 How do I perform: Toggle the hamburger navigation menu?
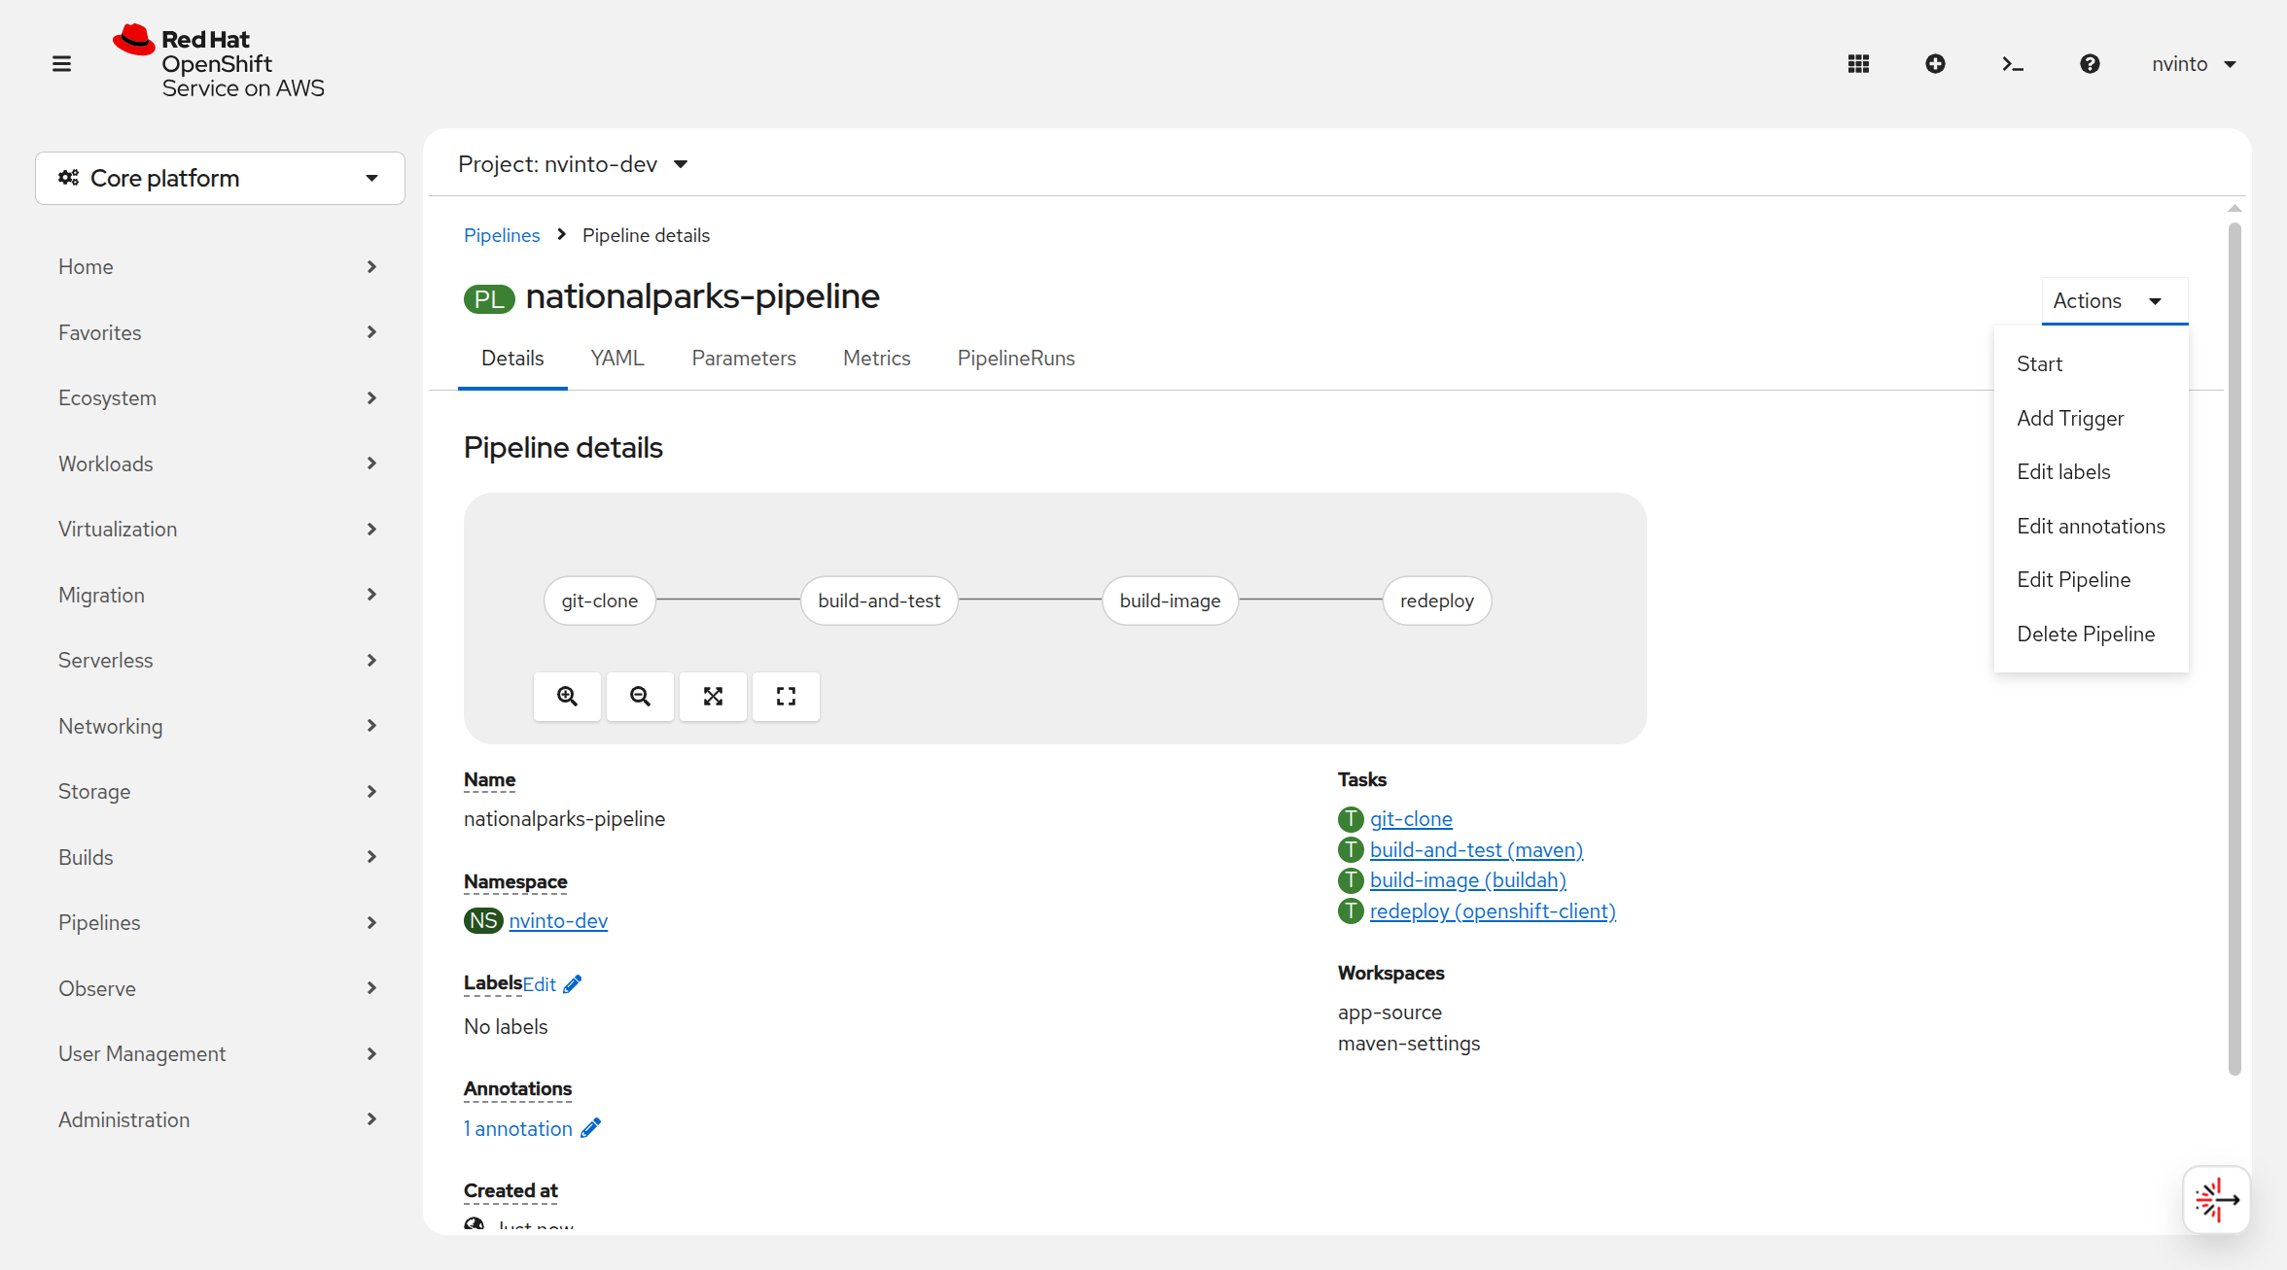61,64
